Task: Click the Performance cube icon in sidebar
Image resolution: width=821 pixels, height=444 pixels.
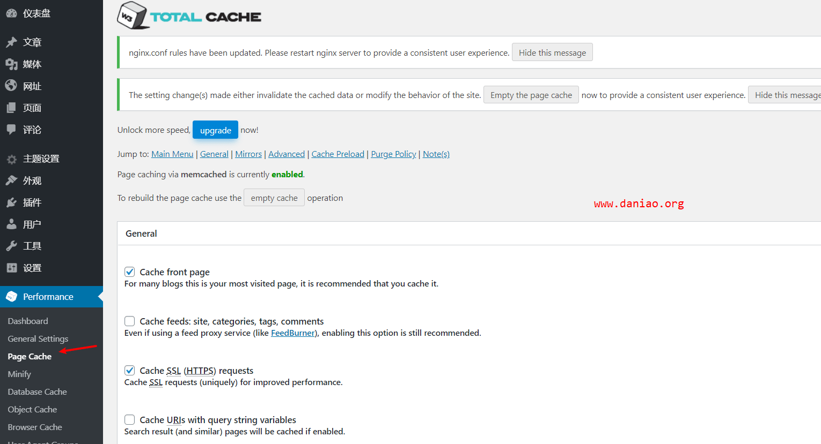Action: (x=11, y=297)
